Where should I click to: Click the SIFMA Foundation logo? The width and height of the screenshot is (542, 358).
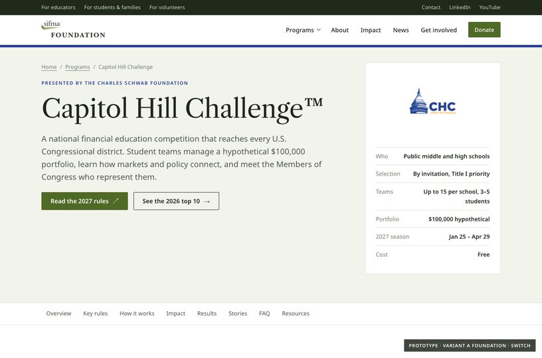[73, 29]
